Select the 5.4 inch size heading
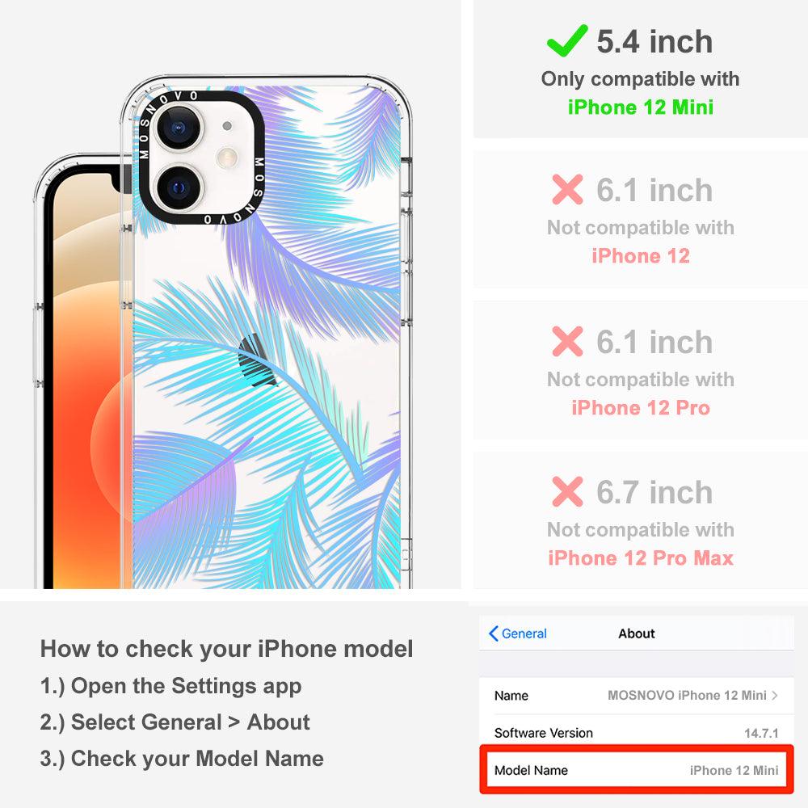This screenshot has width=808, height=808. [654, 41]
